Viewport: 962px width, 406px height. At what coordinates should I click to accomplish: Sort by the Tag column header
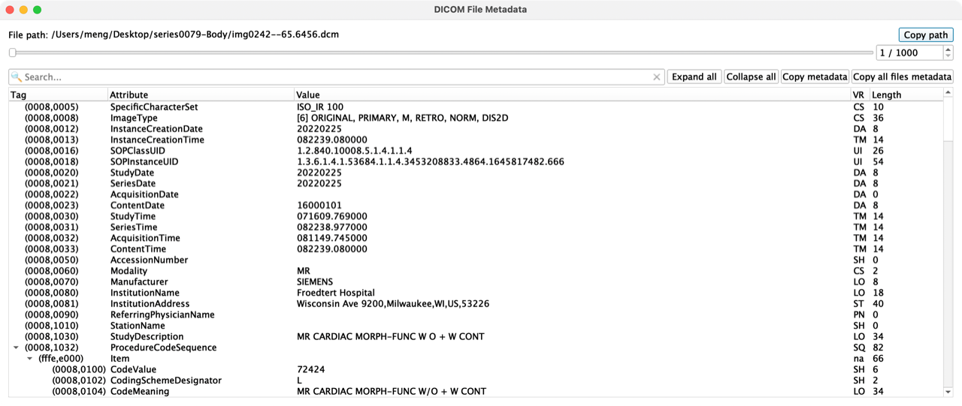pos(19,95)
